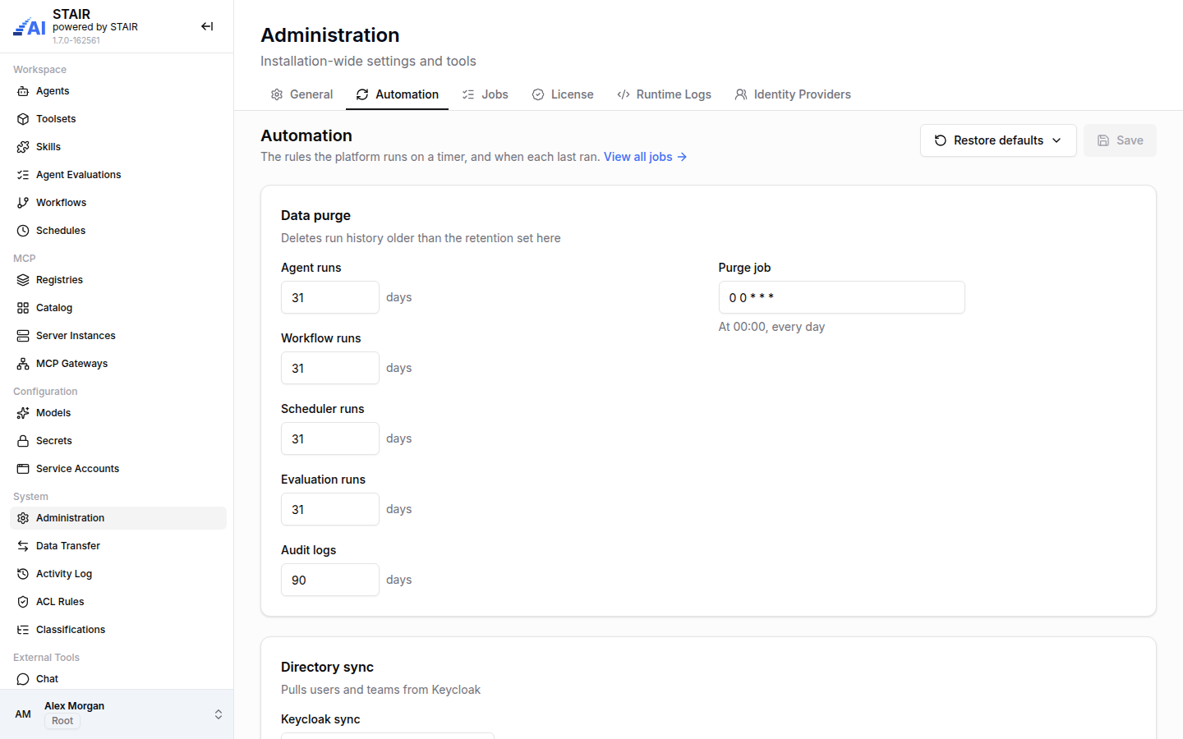Image resolution: width=1183 pixels, height=739 pixels.
Task: Click the 'Directory sync' heading
Action: (327, 667)
